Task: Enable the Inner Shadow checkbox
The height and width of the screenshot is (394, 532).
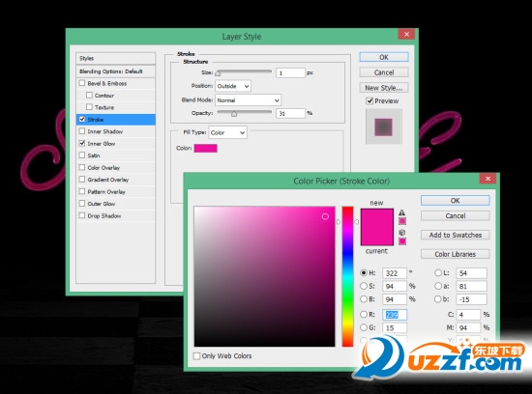Action: coord(82,131)
